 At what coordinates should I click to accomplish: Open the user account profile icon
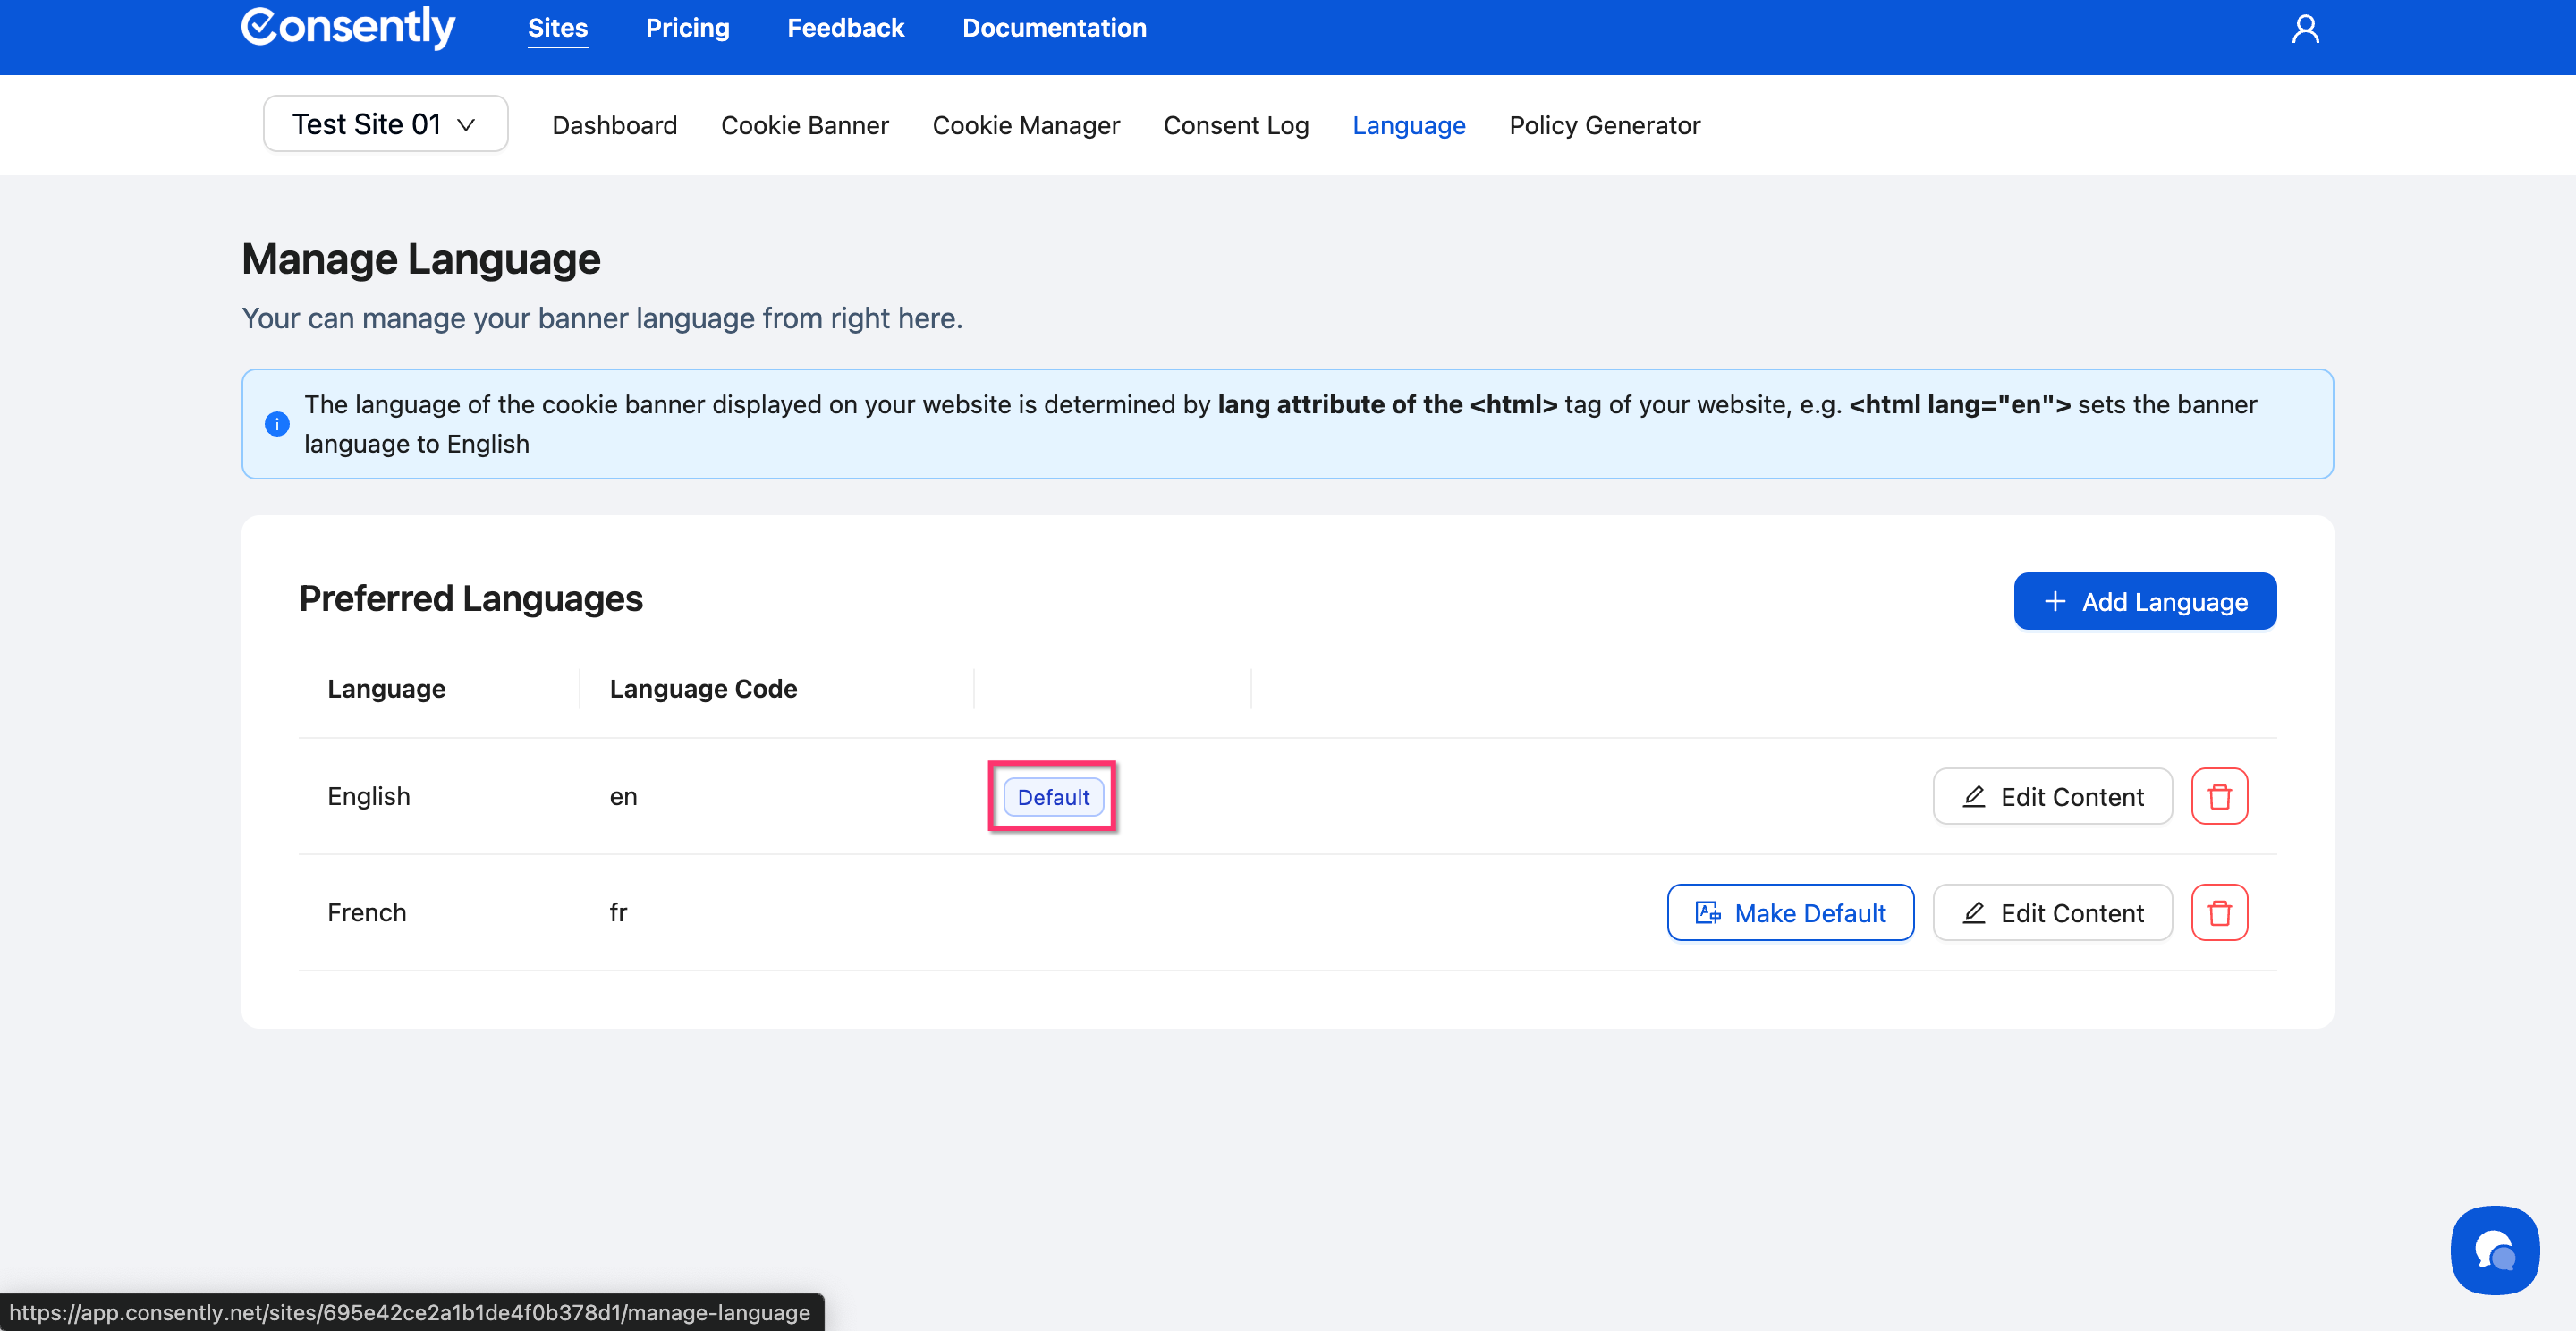2305,29
